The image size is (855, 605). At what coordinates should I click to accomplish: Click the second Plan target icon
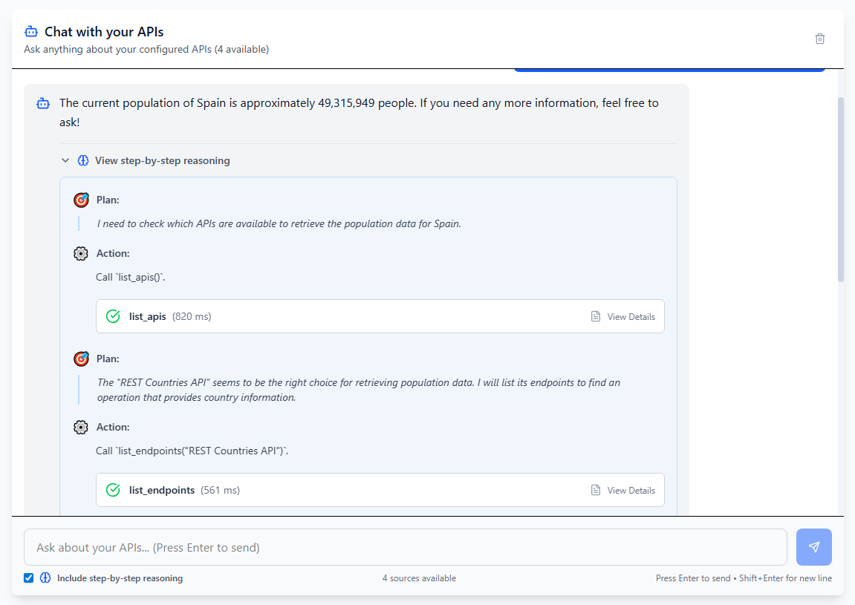pyautogui.click(x=81, y=359)
